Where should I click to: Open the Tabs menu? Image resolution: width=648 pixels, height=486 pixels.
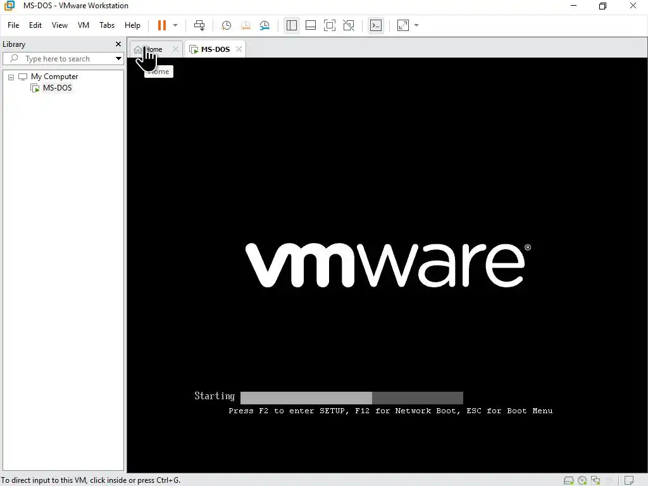pos(106,25)
